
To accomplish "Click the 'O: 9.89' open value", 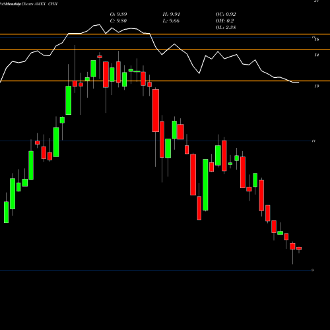I will point(118,15).
